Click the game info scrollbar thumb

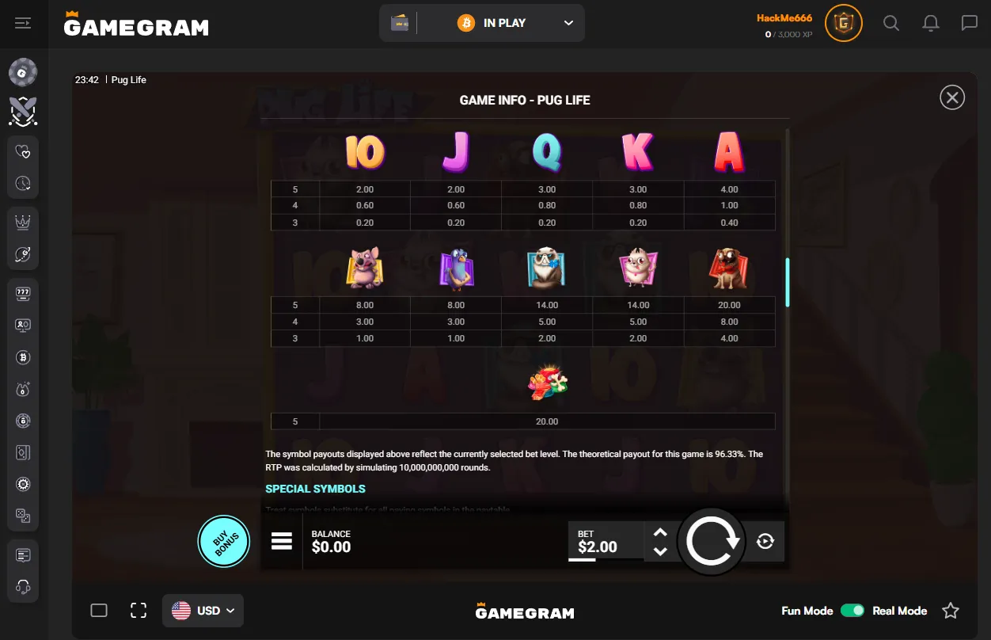pos(787,282)
